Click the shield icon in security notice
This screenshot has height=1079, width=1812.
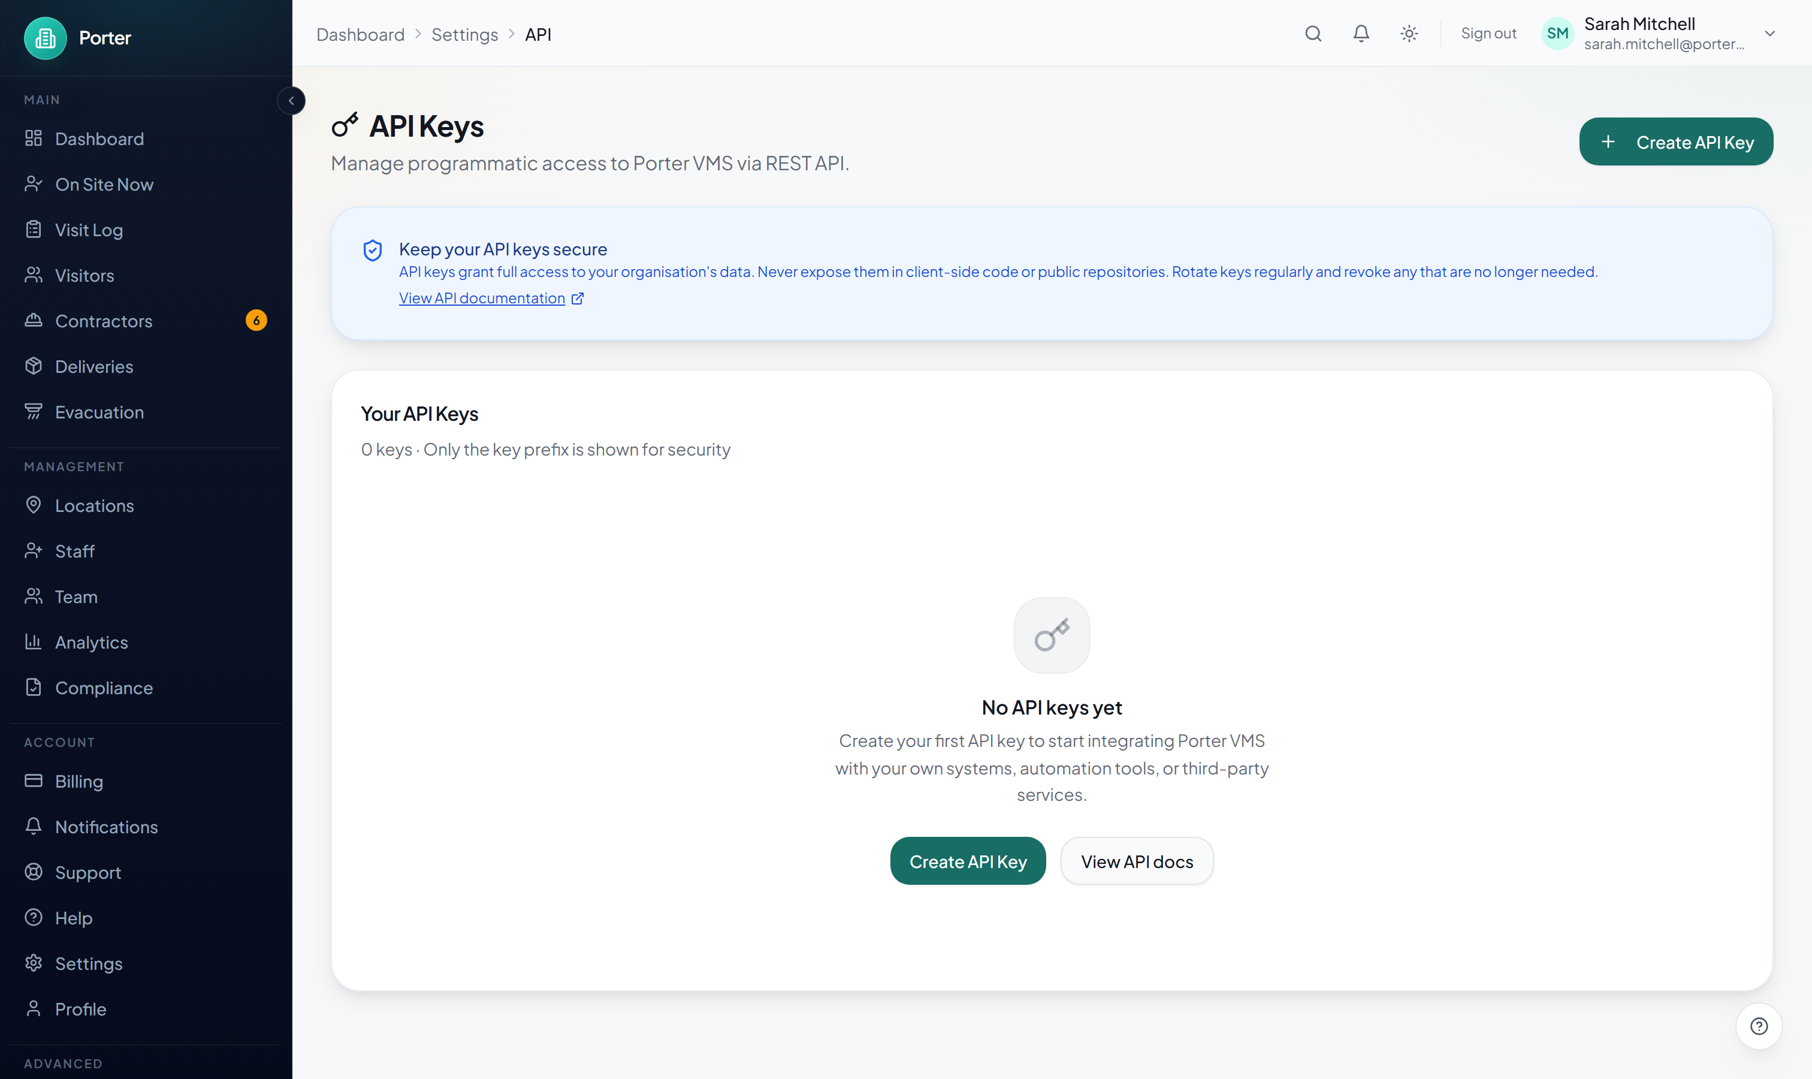[372, 251]
